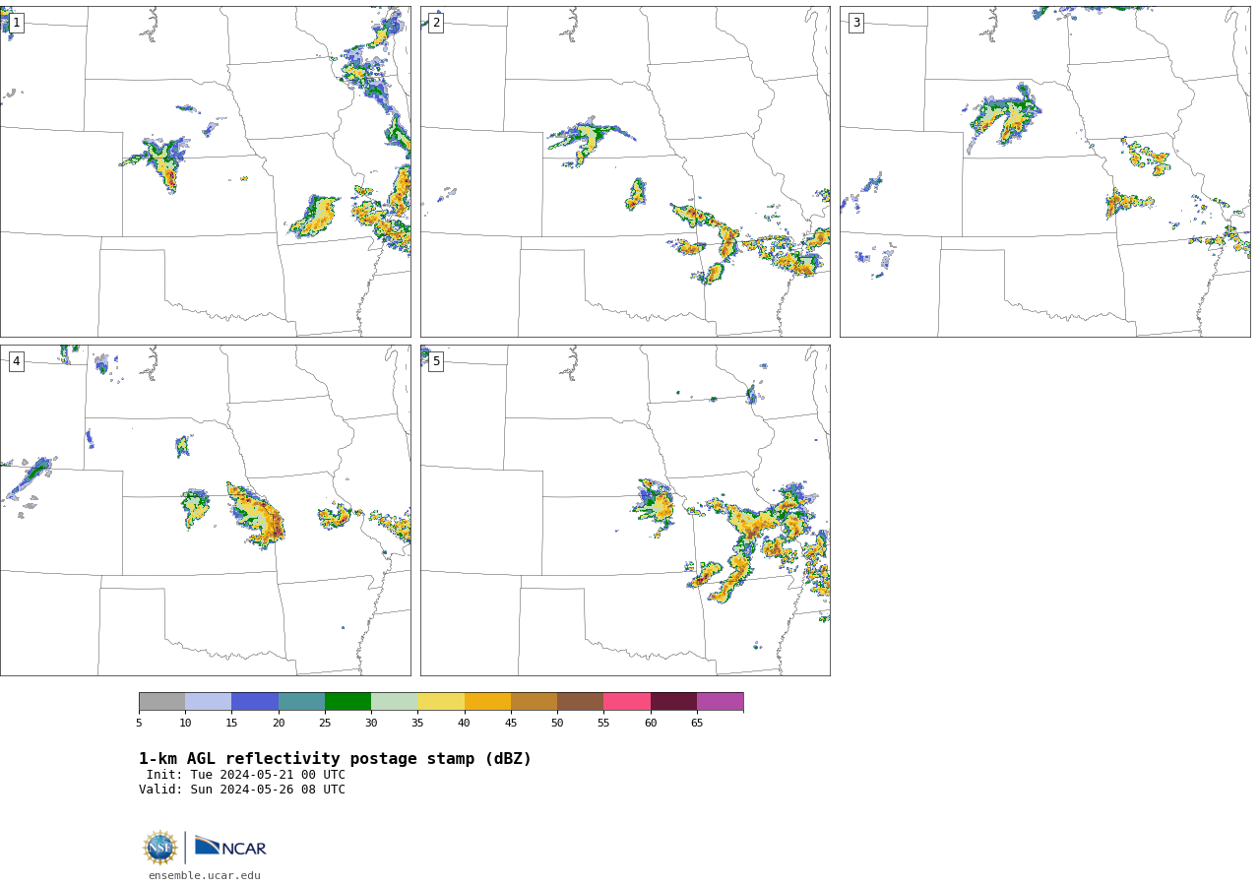
Task: Open ensemble member 3 reflectivity map
Action: [x=1044, y=171]
